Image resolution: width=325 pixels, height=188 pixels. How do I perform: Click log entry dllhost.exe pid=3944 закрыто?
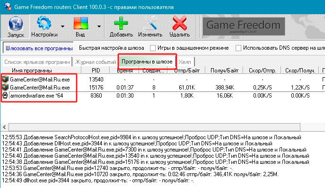tap(98, 180)
